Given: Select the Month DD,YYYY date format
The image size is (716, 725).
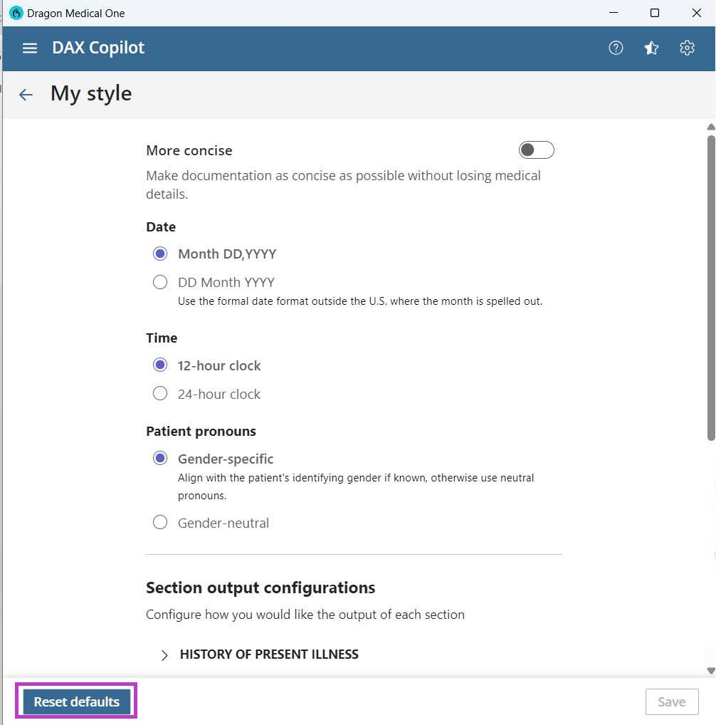Looking at the screenshot, I should point(160,254).
